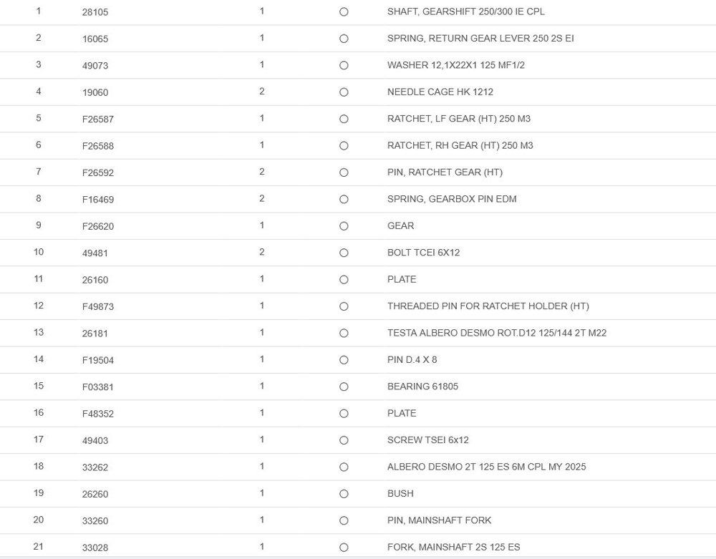Click THREADED PIN FOR RATCHET HOLDER description
This screenshot has width=716, height=559.
pyautogui.click(x=488, y=306)
